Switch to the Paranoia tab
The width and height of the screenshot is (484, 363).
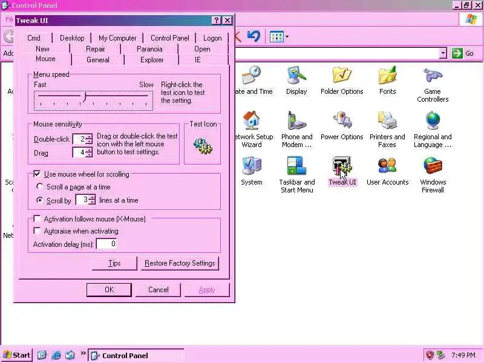149,49
